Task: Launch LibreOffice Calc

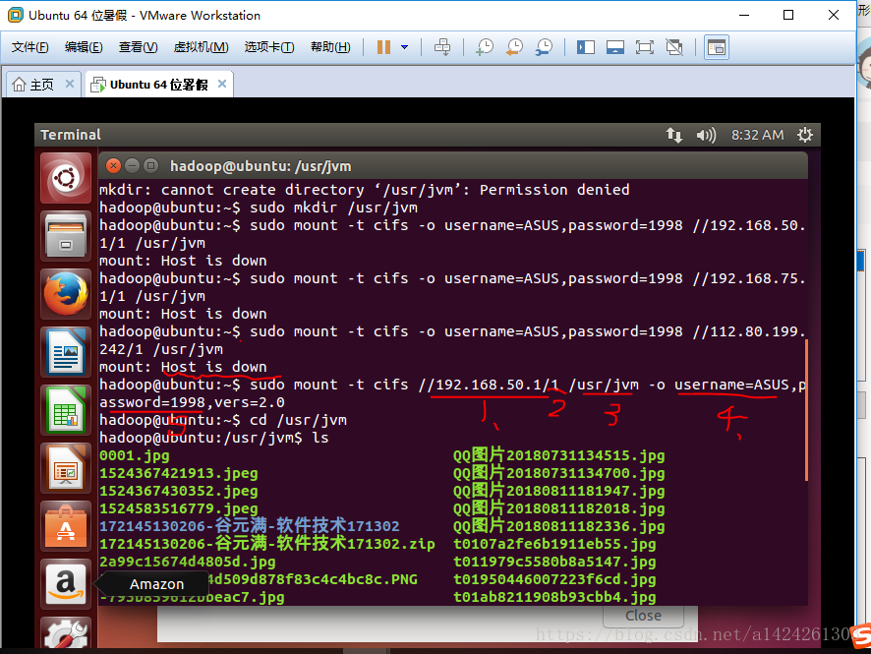Action: tap(66, 411)
